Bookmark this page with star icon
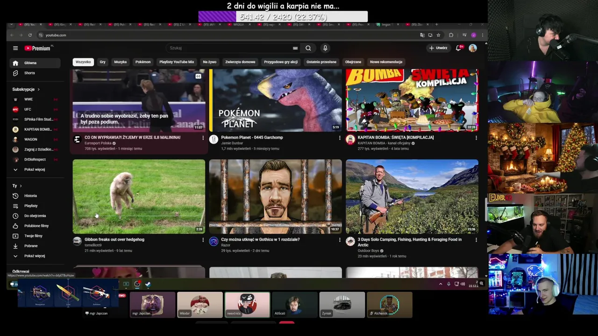Viewport: 598px width, 336px height. (x=438, y=35)
